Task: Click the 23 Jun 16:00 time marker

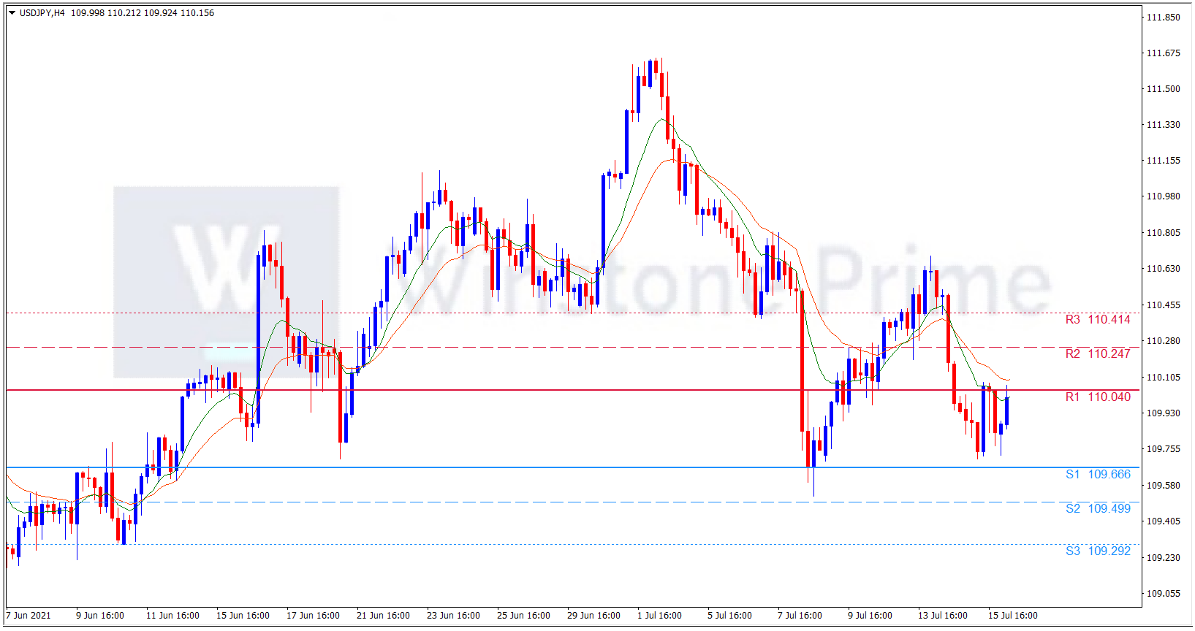Action: click(453, 616)
